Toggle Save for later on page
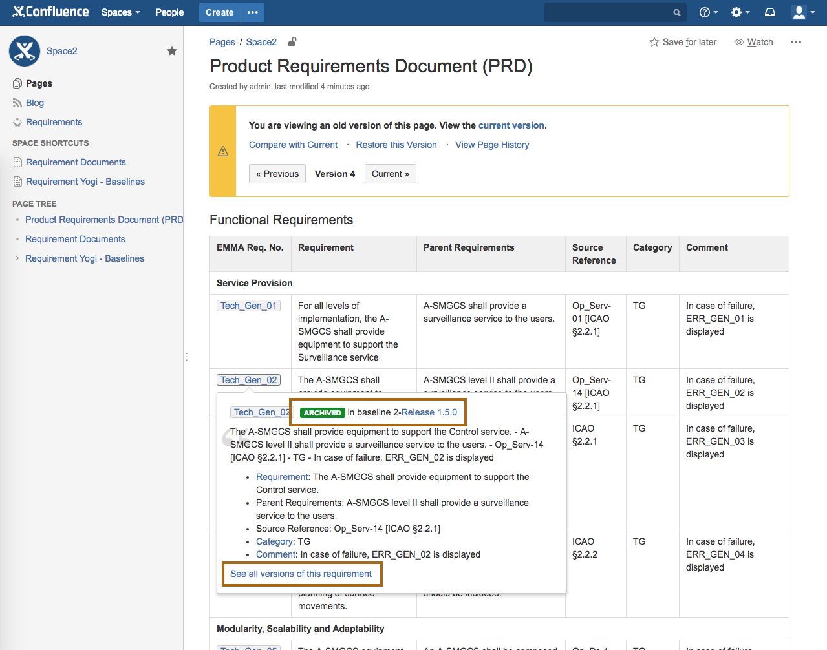 point(683,42)
